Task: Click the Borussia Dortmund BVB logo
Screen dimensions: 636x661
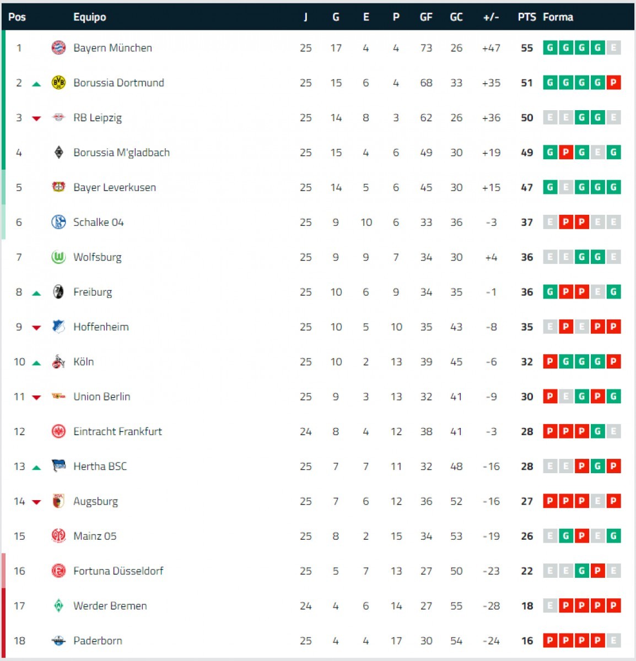Action: [x=58, y=83]
